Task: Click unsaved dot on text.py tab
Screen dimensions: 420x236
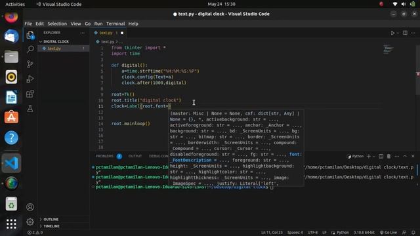Action: [x=122, y=33]
